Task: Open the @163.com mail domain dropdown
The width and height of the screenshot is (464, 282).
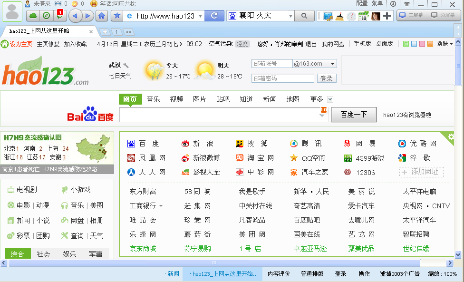Action: [333, 63]
